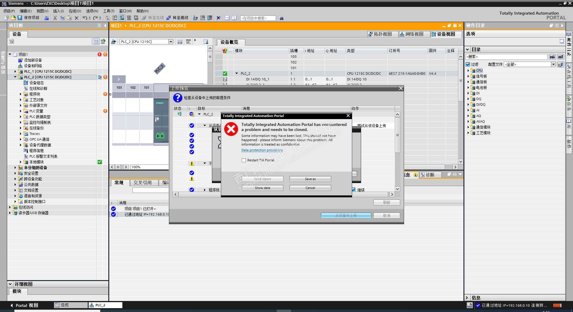Viewport: 573px width, 312px height.
Task: Click the search down icon in hardware catalog
Action: coord(552,57)
